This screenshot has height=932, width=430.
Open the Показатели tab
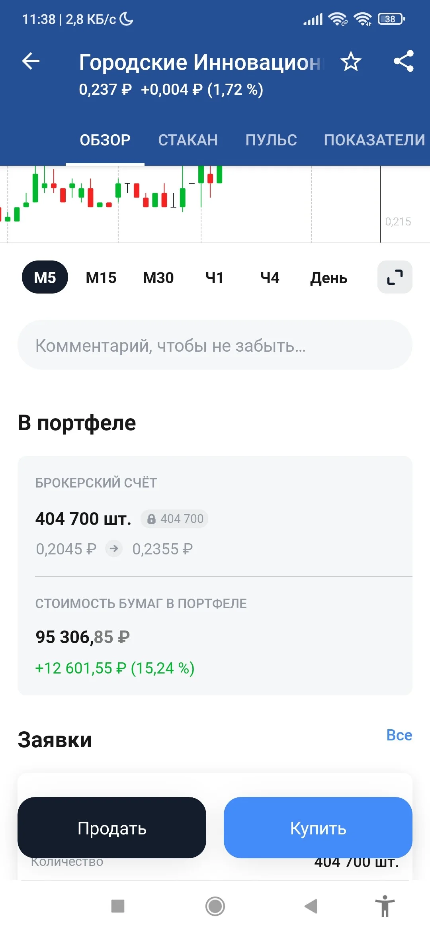point(374,140)
